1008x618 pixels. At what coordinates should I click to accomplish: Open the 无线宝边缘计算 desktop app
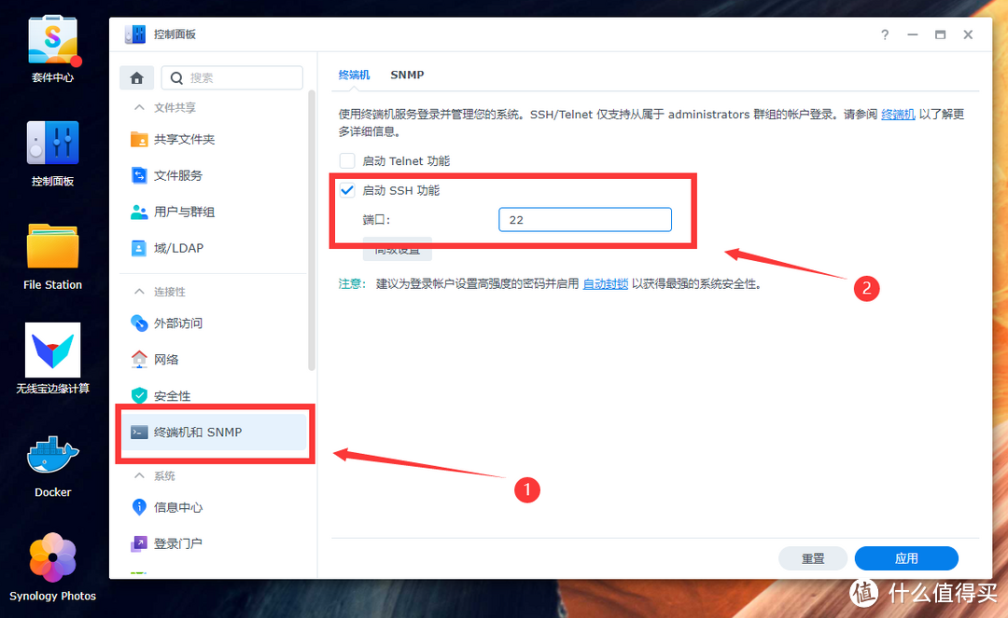pyautogui.click(x=52, y=350)
